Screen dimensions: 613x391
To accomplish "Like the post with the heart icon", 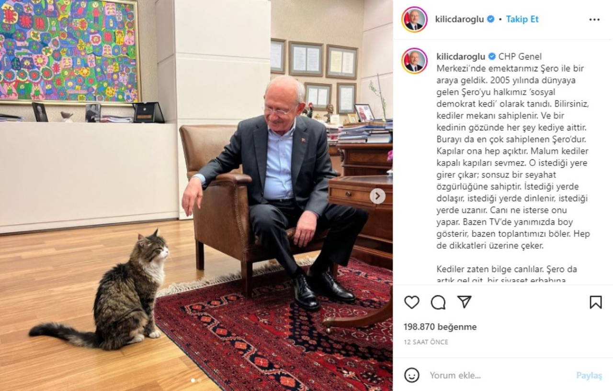I will click(x=411, y=302).
